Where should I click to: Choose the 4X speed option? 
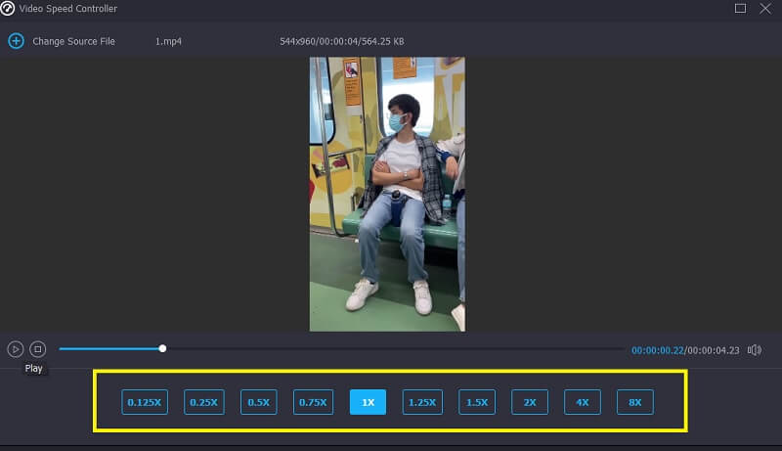[x=583, y=402]
